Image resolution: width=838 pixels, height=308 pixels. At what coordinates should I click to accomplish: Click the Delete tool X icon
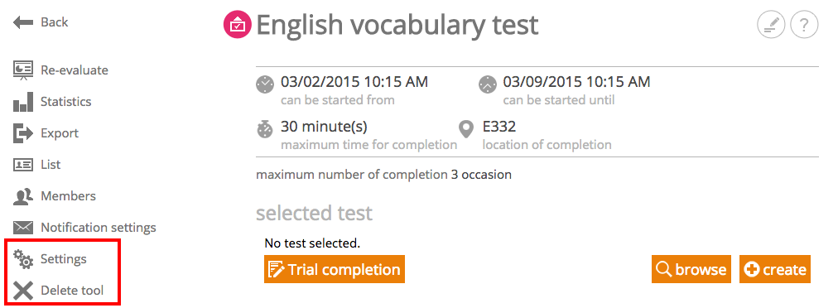click(x=23, y=291)
